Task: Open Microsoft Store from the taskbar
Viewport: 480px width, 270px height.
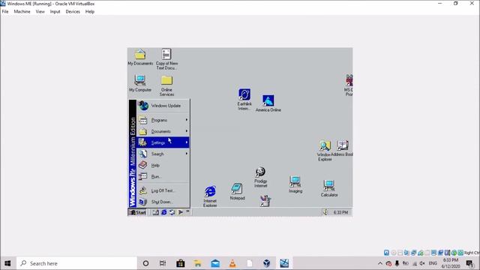Action: pos(180,263)
